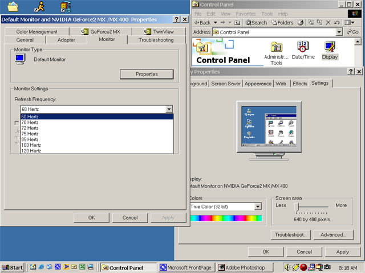The height and width of the screenshot is (273, 365).
Task: Click the help question mark on NVIDIA properties
Action: click(x=176, y=19)
